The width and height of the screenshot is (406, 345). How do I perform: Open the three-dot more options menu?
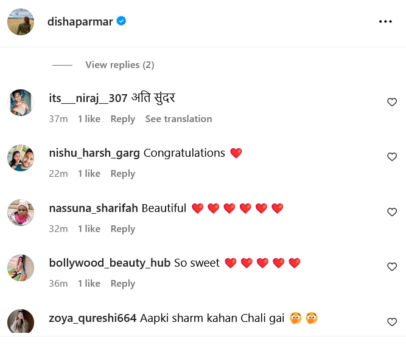pos(385,21)
